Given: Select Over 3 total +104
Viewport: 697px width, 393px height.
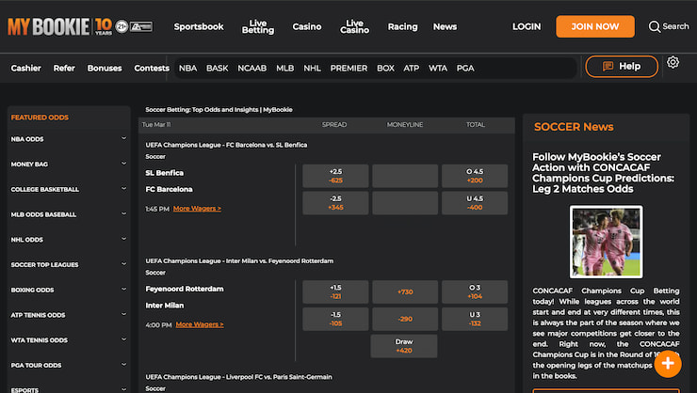Looking at the screenshot, I should click(475, 291).
